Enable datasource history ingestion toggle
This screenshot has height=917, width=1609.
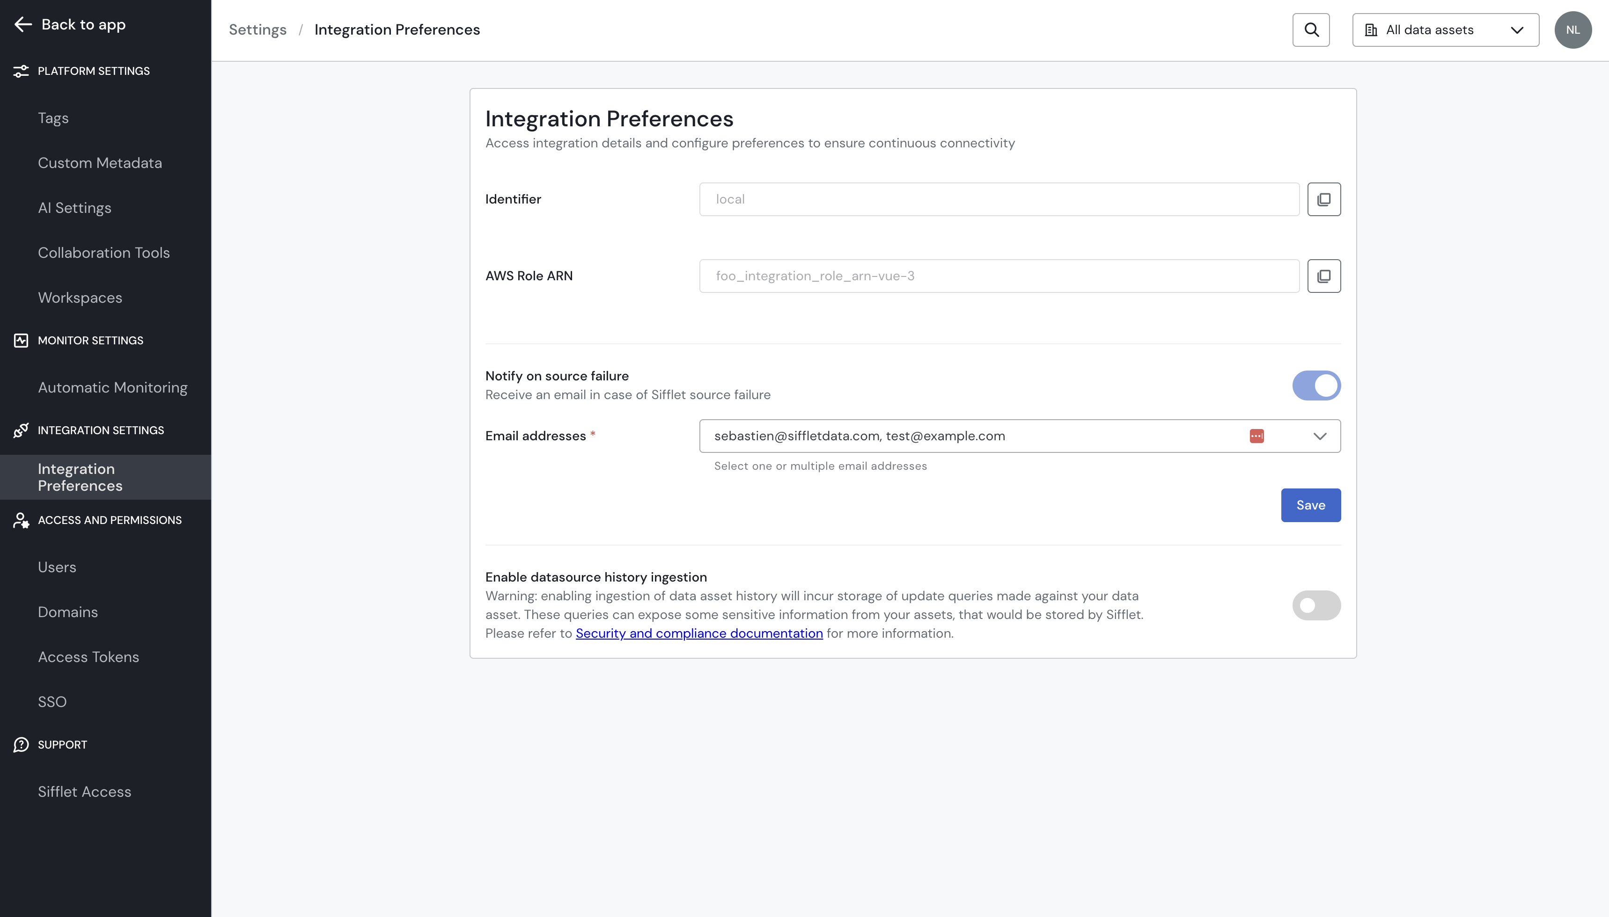(1316, 605)
